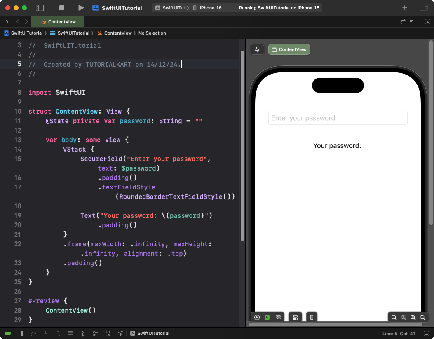Toggle the navigator sidebar
The image size is (434, 339).
pos(40,8)
